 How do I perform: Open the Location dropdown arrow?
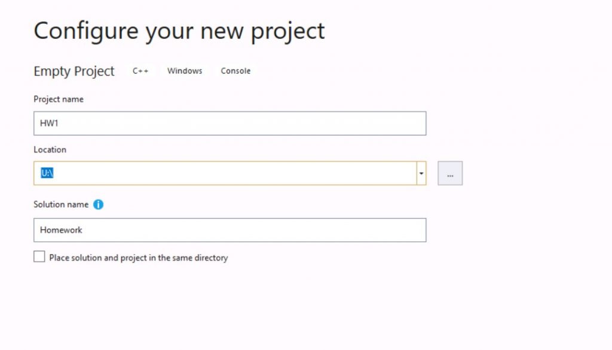pyautogui.click(x=421, y=173)
